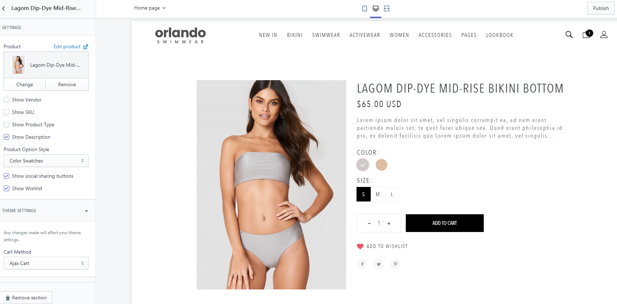This screenshot has height=304, width=617.
Task: Click the back arrow beside product title
Action: point(4,8)
